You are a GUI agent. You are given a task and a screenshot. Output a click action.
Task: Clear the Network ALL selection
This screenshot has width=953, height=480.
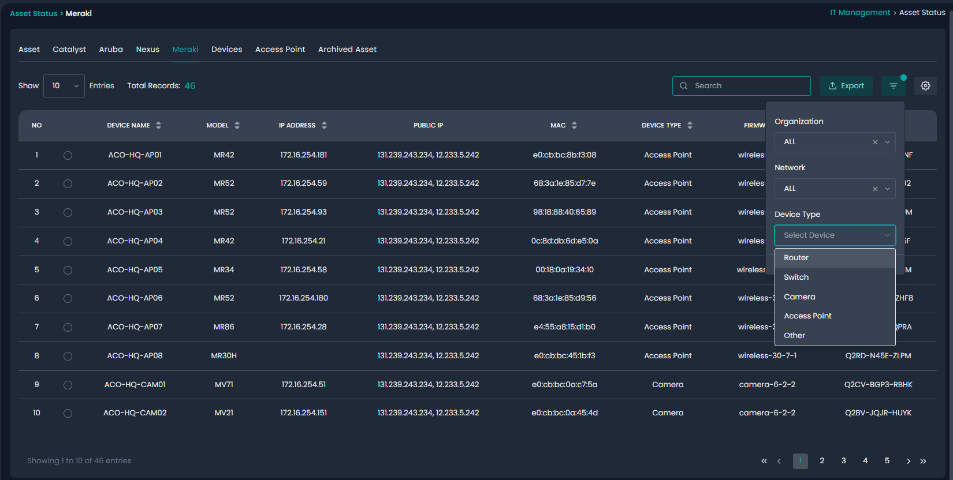click(875, 189)
